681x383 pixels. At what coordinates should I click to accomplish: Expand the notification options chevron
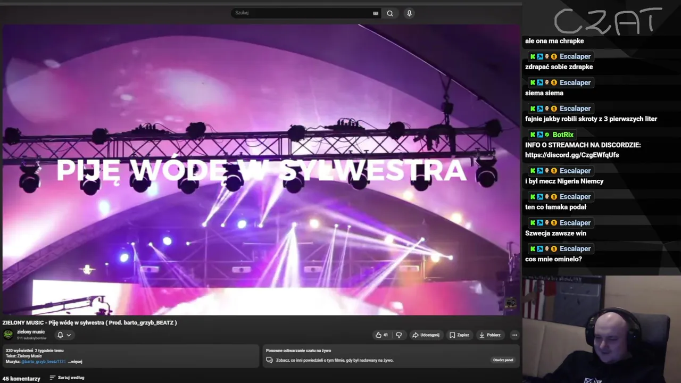click(69, 335)
